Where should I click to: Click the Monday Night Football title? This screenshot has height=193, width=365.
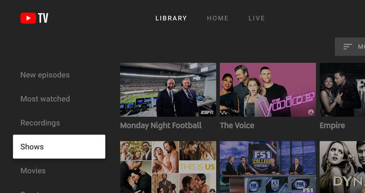pyautogui.click(x=161, y=126)
